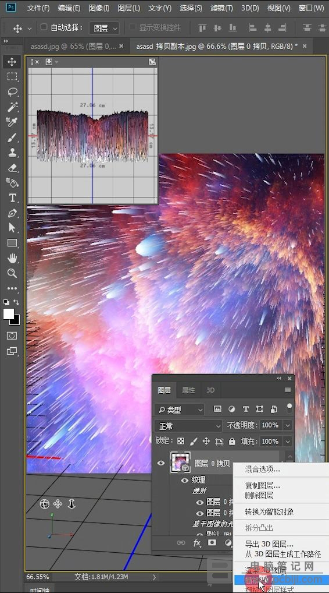Image resolution: width=329 pixels, height=593 pixels.
Task: Reset default foreground and background colors
Action: click(x=6, y=302)
